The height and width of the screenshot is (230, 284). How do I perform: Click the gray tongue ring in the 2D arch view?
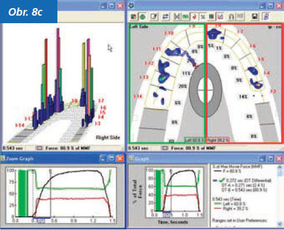205,90
